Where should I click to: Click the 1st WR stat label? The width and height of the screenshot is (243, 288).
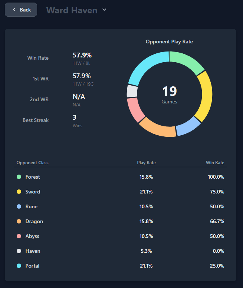coord(40,79)
